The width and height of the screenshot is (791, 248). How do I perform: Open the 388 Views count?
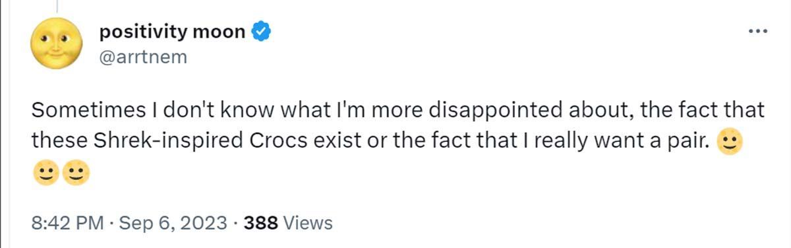point(288,223)
